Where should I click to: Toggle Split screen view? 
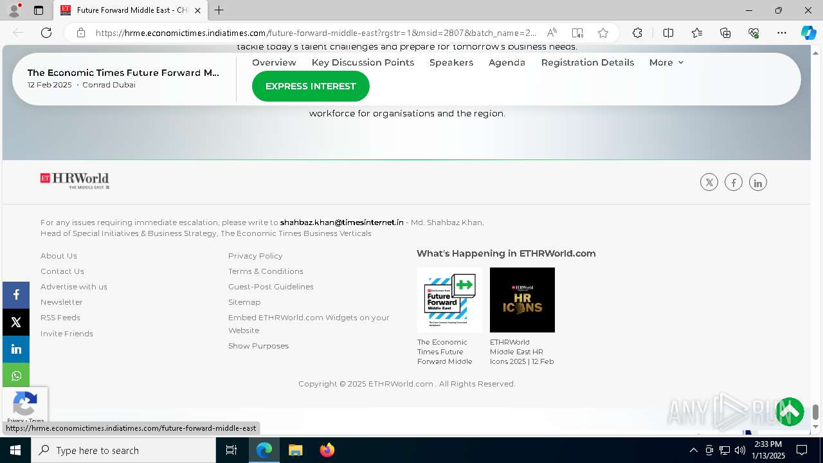click(x=668, y=33)
